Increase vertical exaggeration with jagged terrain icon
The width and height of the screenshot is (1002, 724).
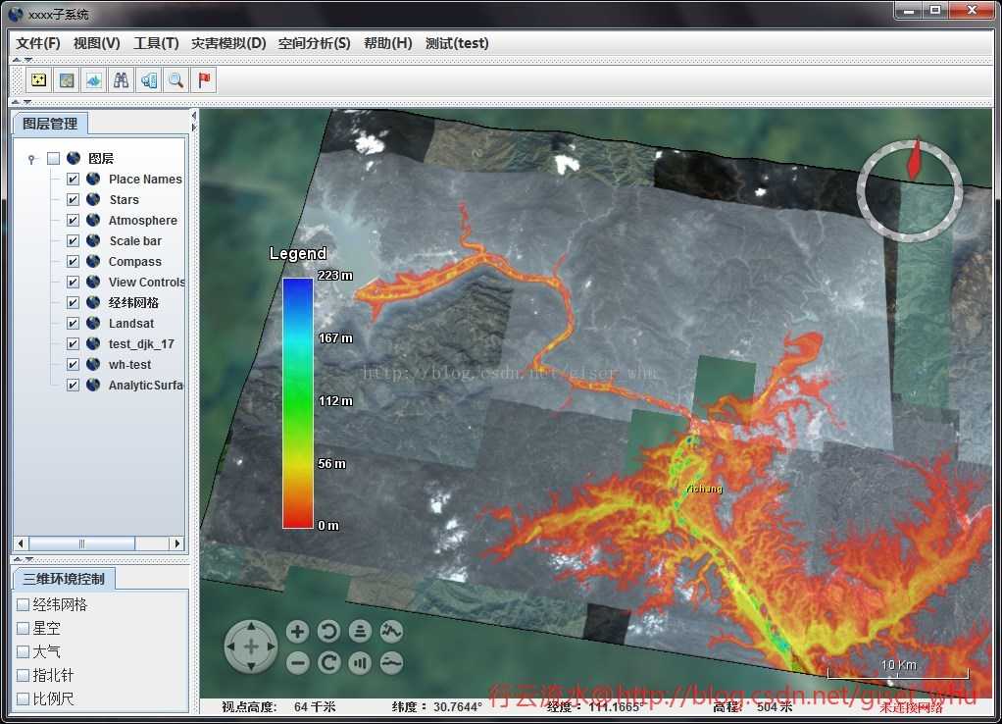click(391, 632)
